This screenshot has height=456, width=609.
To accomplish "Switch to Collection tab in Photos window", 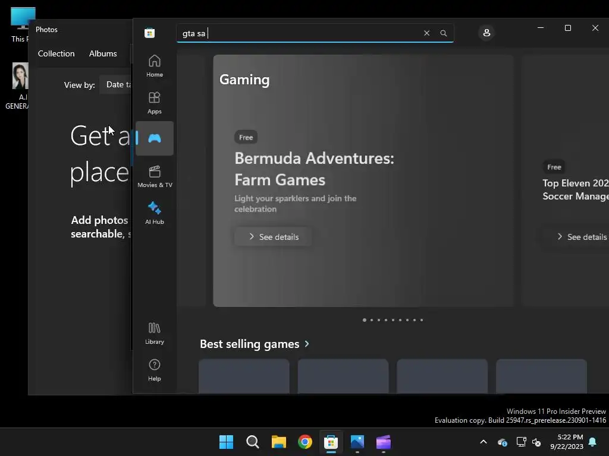I will pos(56,53).
